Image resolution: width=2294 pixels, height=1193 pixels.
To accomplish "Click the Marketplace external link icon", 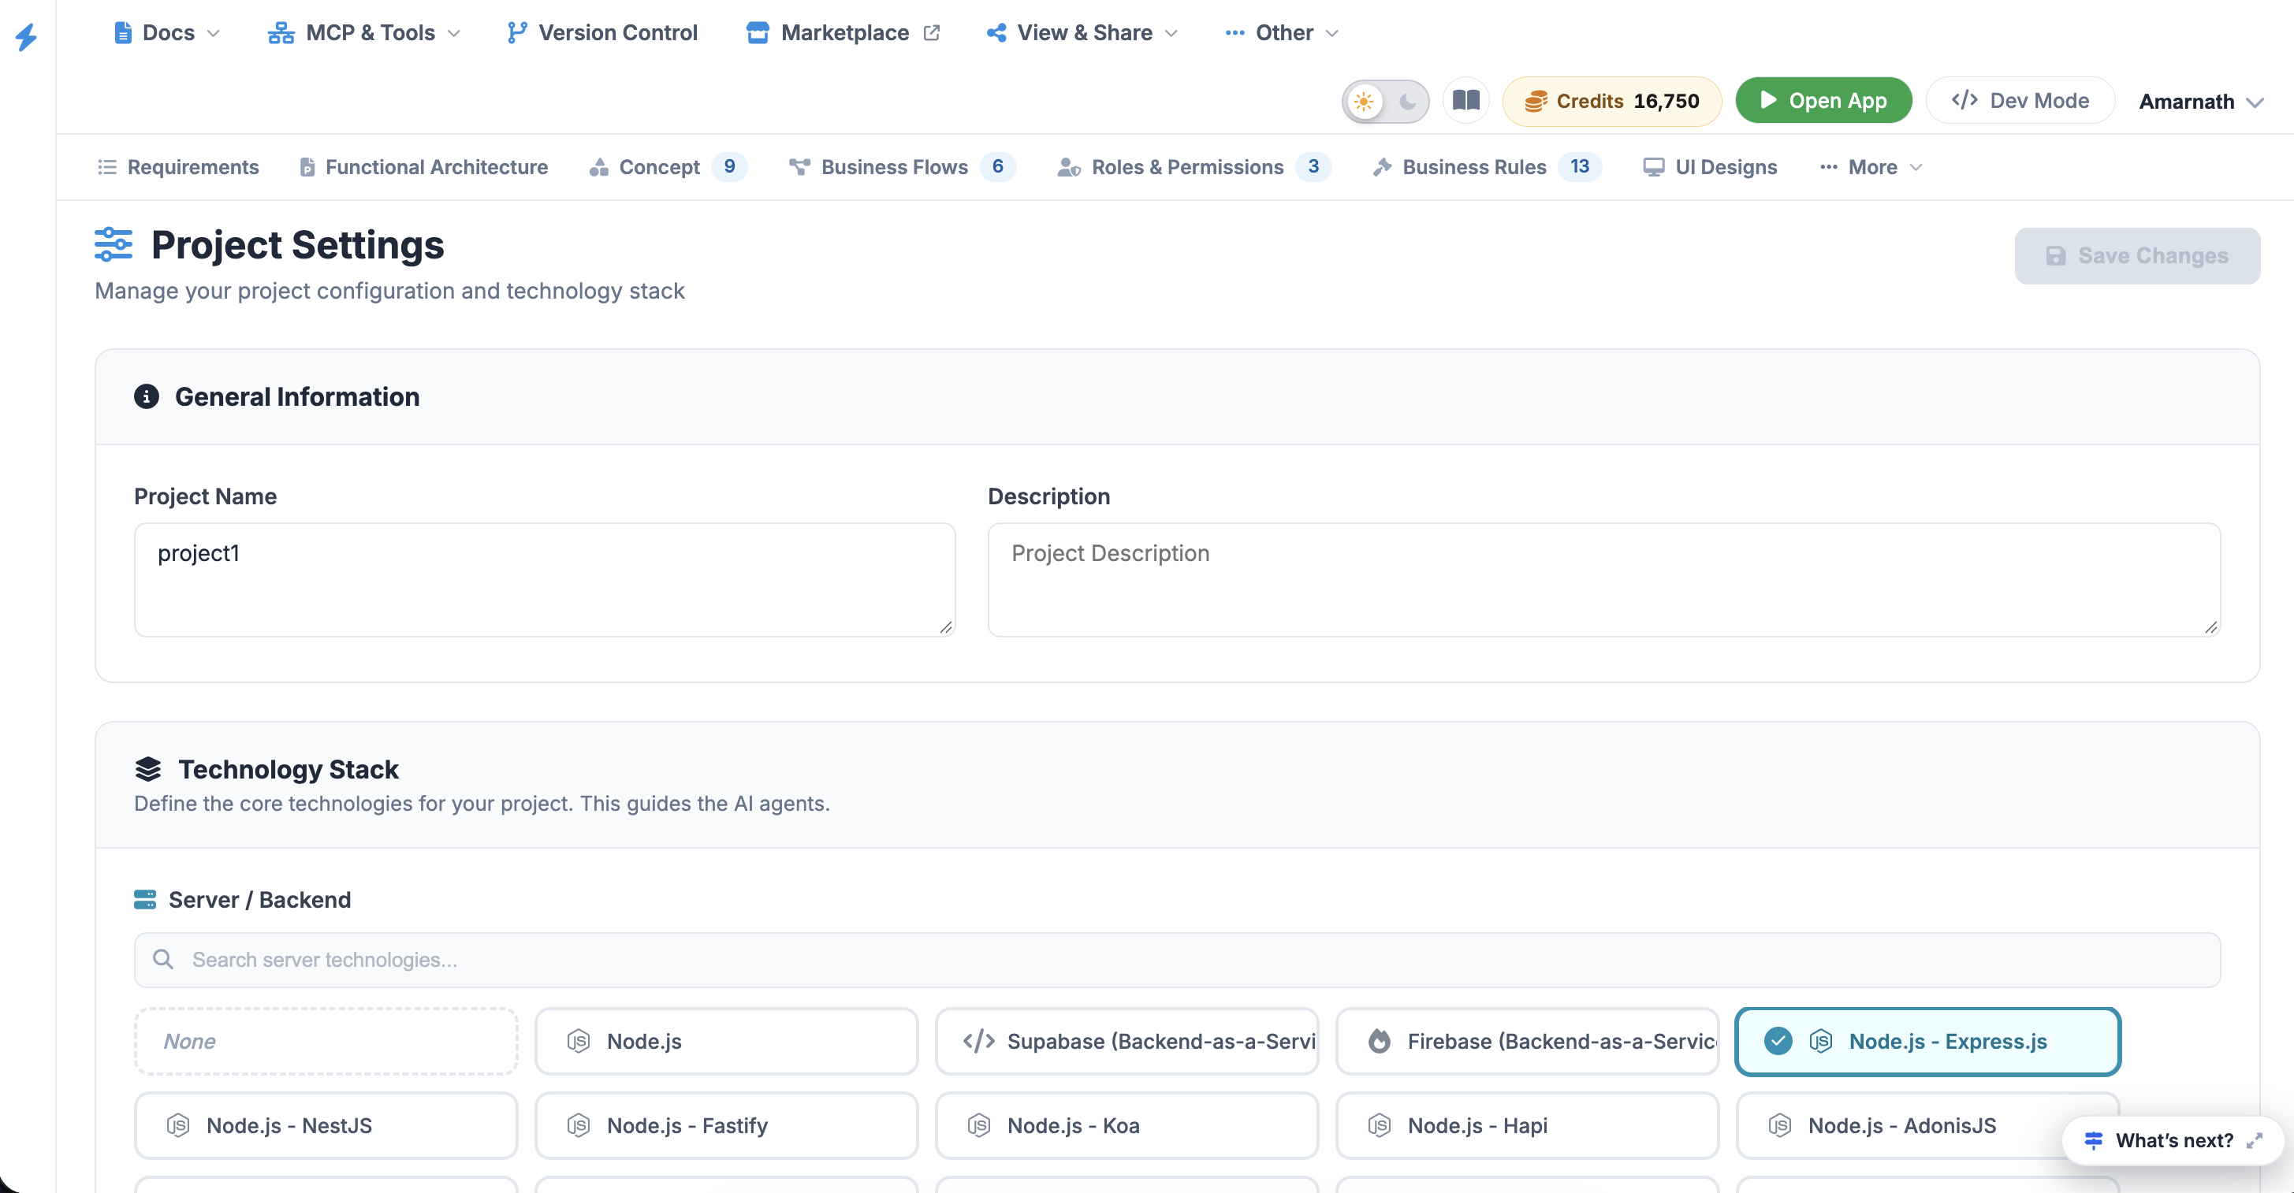I will pos(932,33).
